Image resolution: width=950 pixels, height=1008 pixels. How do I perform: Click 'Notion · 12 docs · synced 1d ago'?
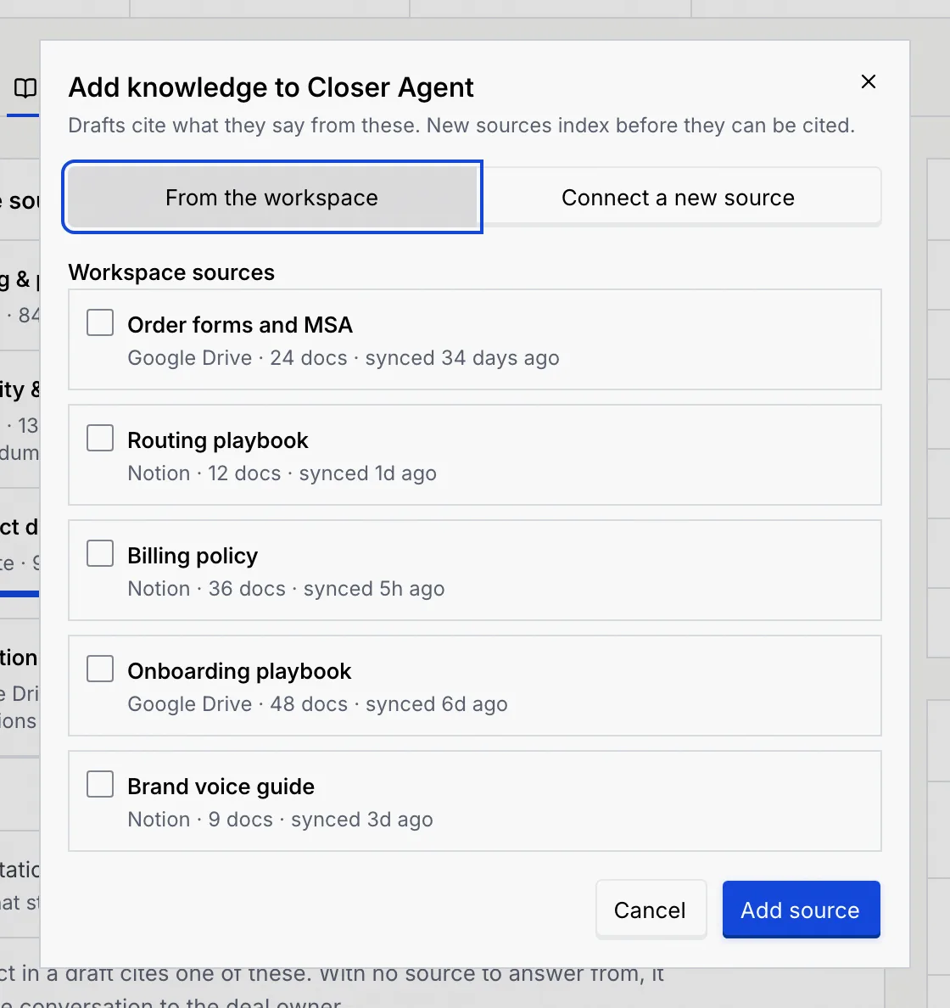coord(282,473)
